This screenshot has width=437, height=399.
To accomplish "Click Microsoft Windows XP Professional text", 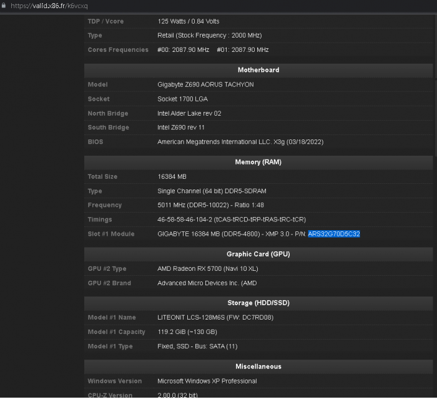I will click(207, 381).
